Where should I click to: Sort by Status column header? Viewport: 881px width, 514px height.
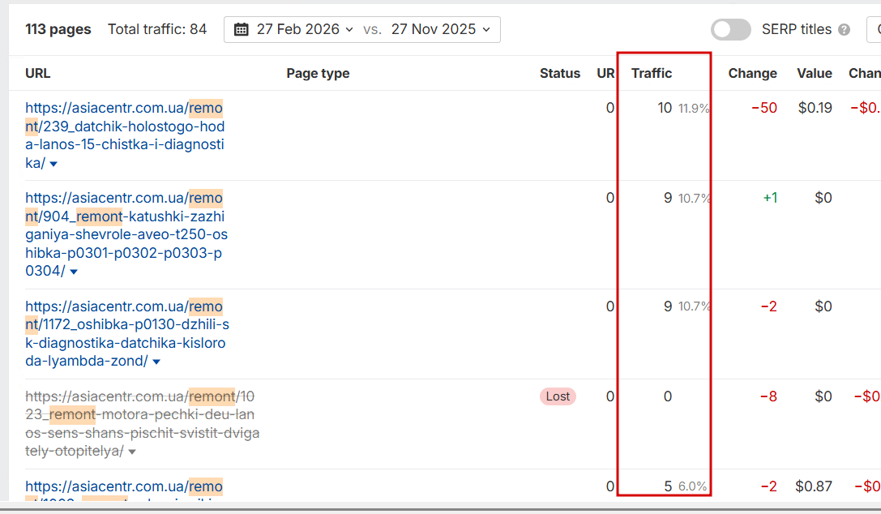click(x=560, y=73)
